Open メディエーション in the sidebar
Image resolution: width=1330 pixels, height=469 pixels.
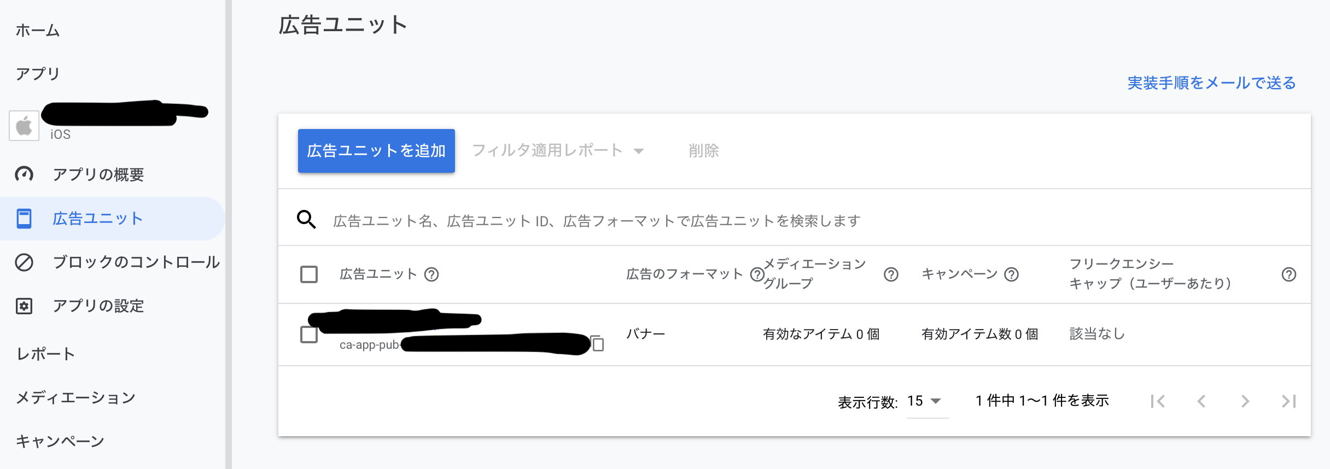(x=75, y=398)
